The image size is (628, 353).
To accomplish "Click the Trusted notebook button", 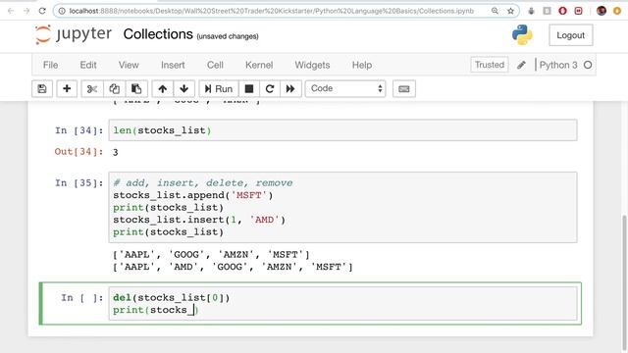I will click(x=490, y=65).
